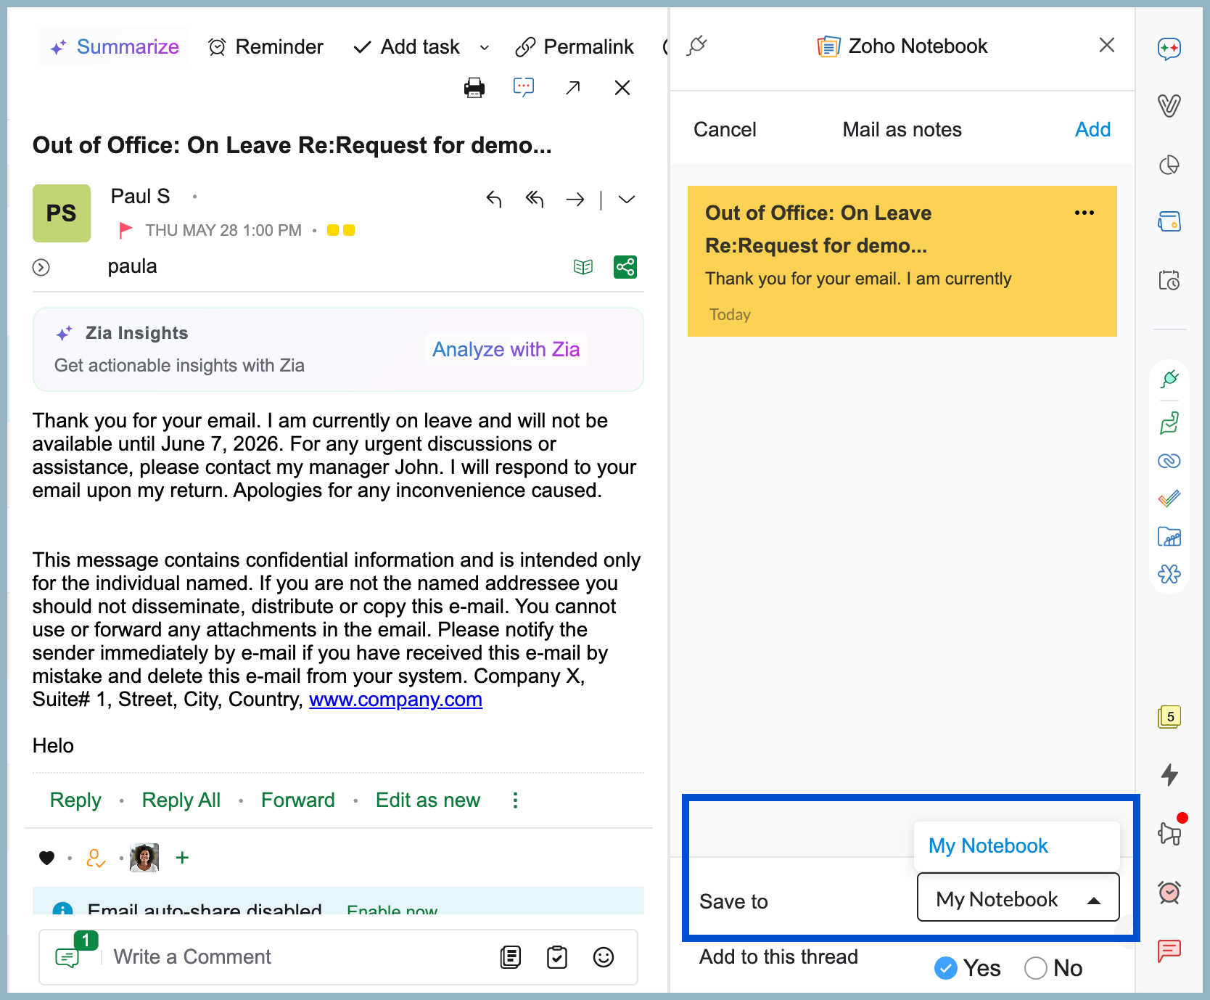Click the black heart reaction
The height and width of the screenshot is (1000, 1210).
coord(47,858)
